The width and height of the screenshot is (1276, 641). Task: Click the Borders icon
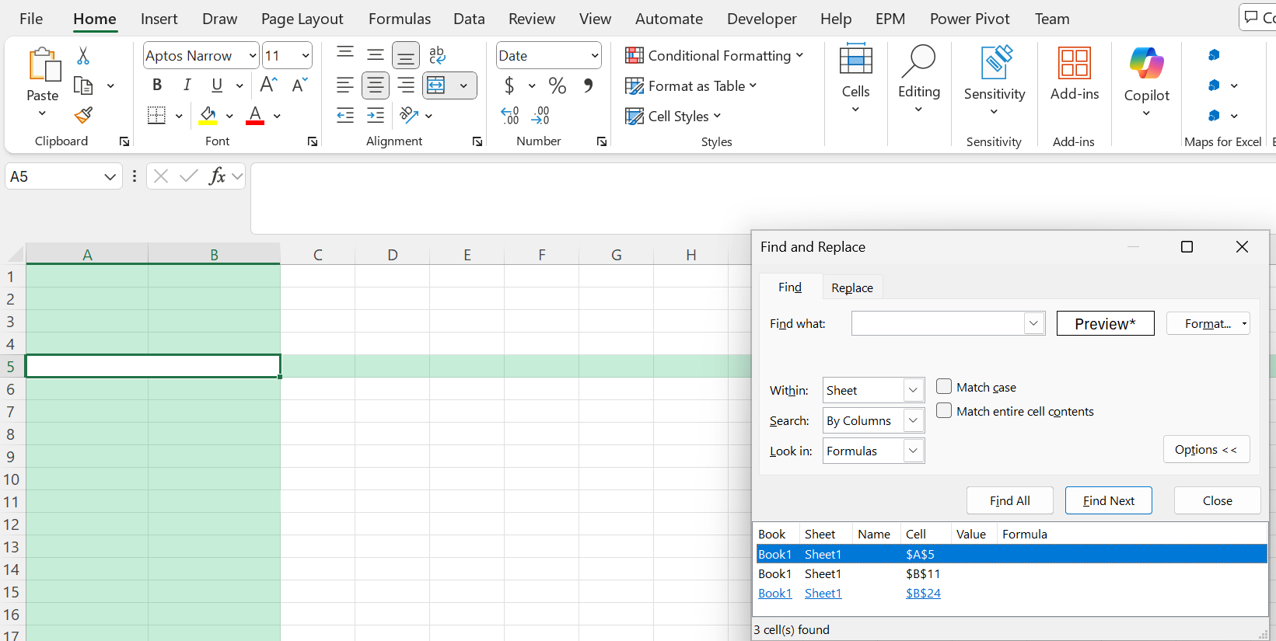click(156, 116)
